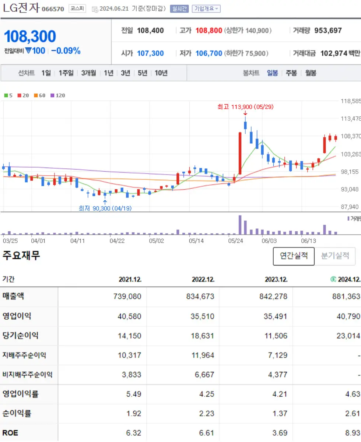
Task: Click the green E estimate icon beside 2024.12.
Action: pyautogui.click(x=333, y=280)
